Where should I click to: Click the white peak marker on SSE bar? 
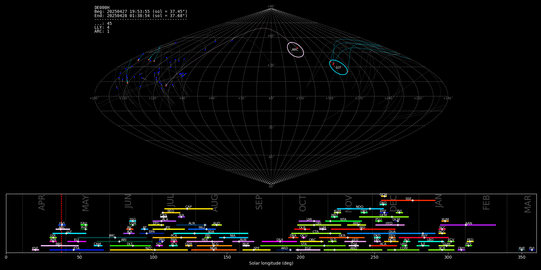point(413,200)
